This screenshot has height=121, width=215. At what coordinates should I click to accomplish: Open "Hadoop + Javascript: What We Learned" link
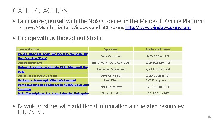coord(47,80)
